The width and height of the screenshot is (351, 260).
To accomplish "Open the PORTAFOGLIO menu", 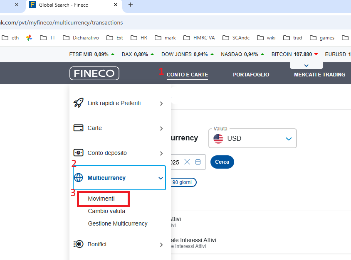I will (251, 75).
